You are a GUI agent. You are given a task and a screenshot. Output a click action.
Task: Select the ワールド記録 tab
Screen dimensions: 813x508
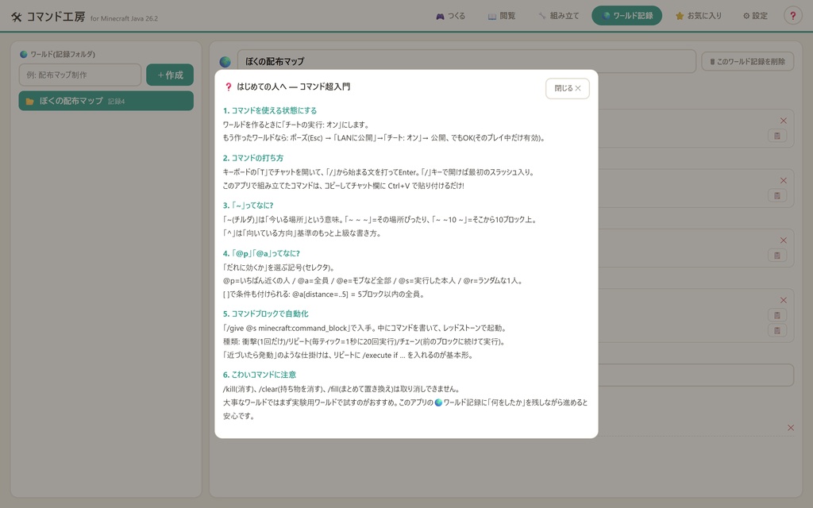[627, 16]
